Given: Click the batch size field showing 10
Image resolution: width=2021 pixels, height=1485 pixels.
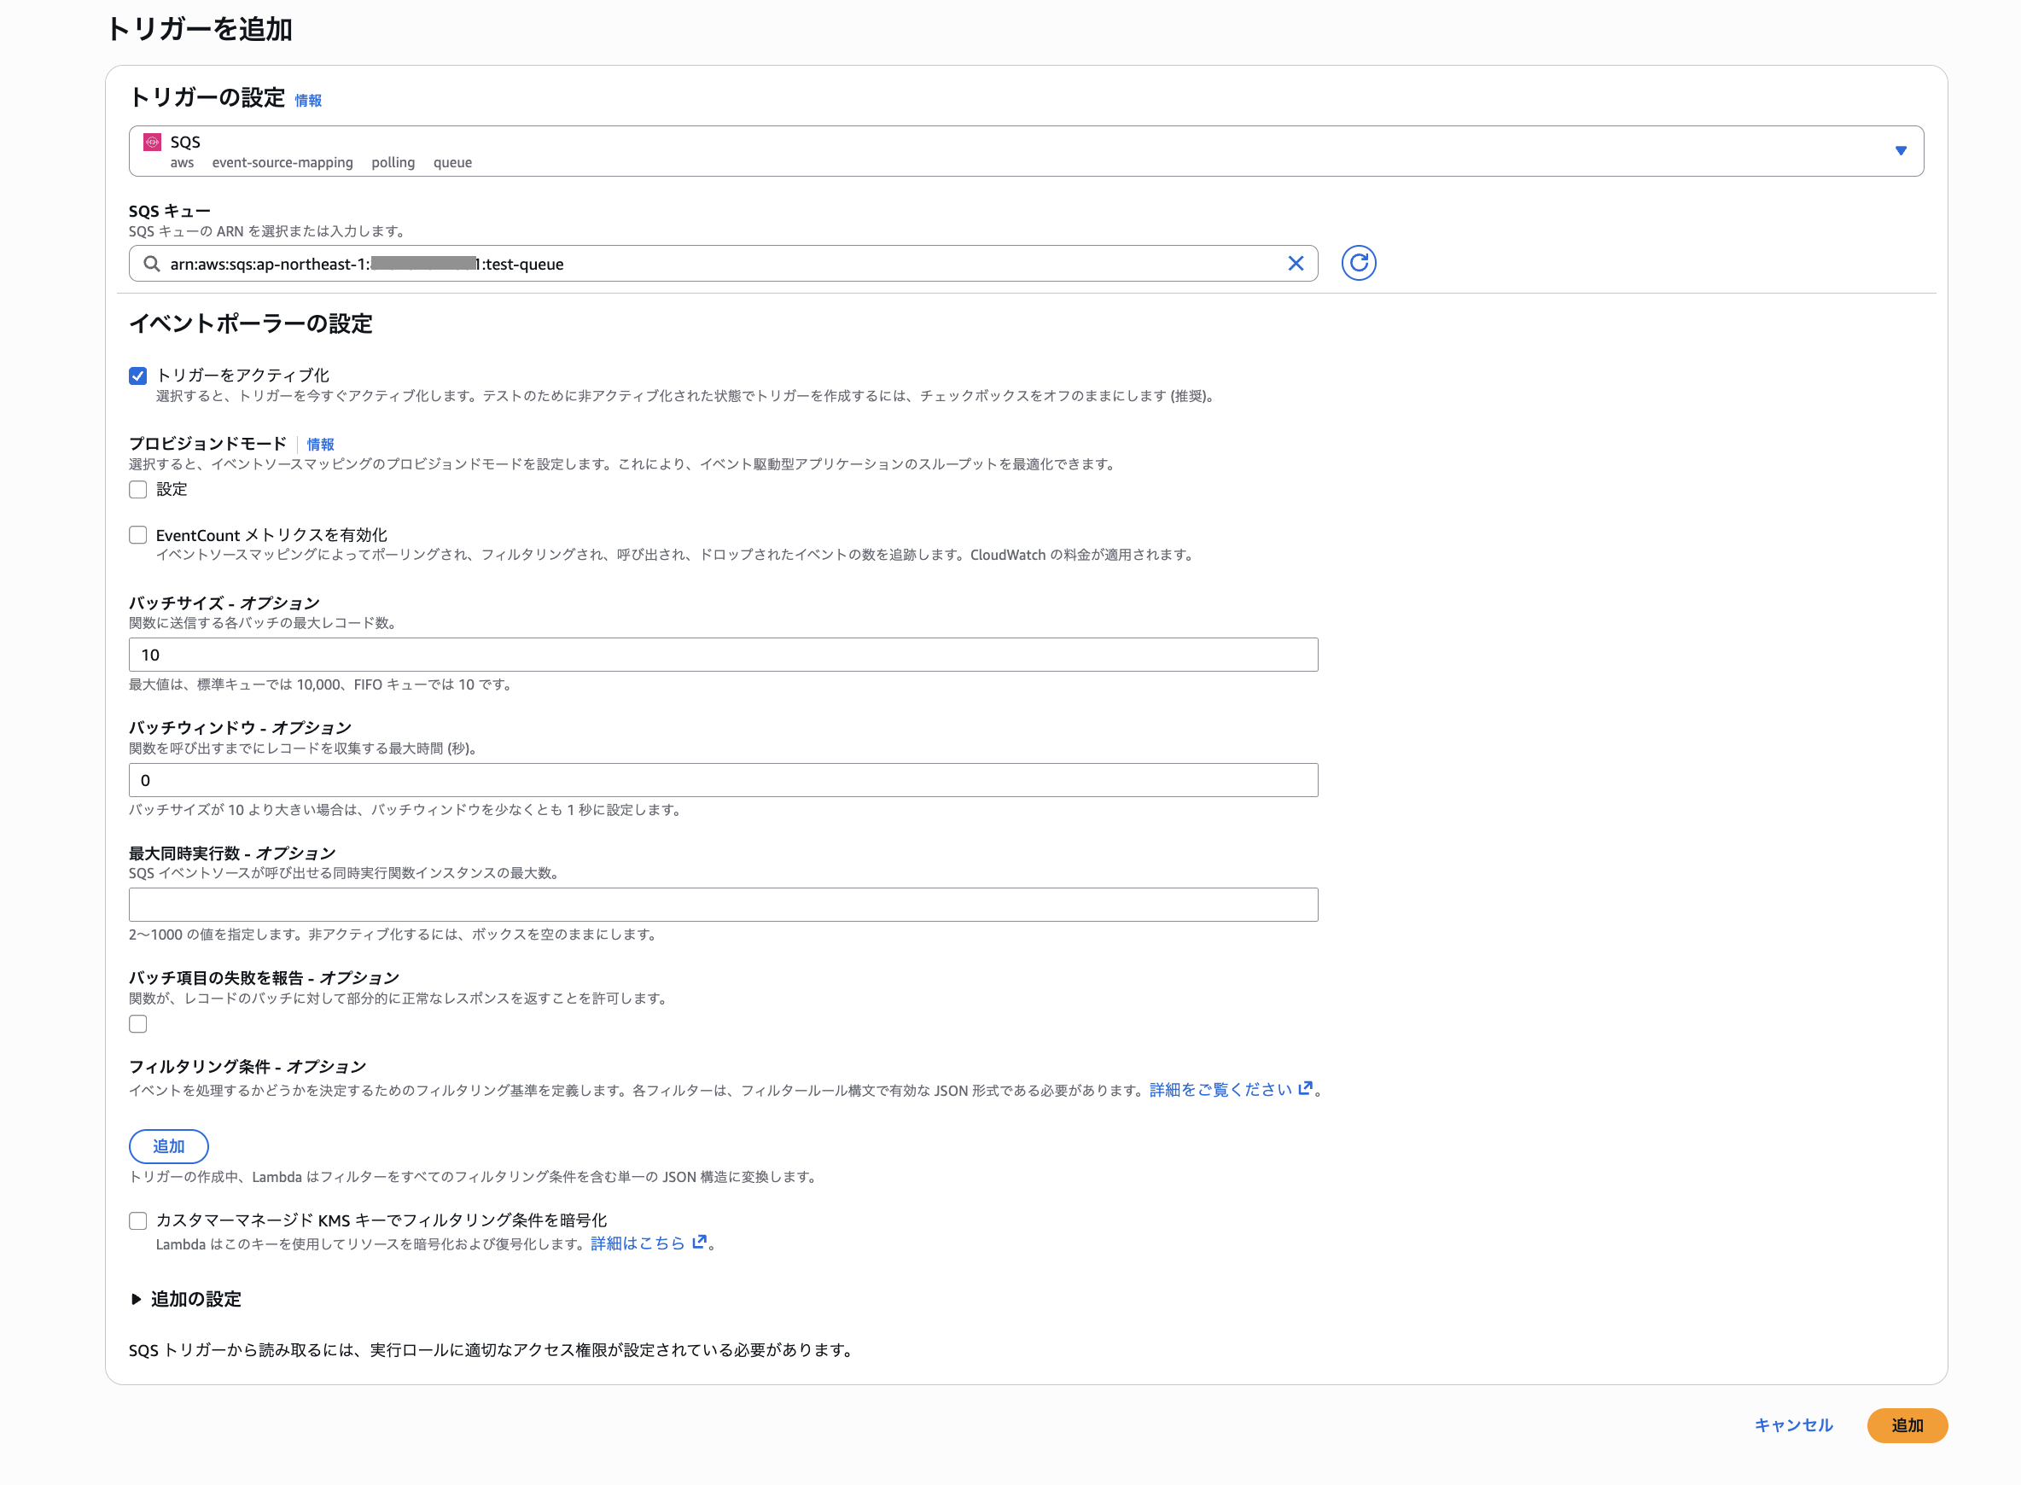Looking at the screenshot, I should [x=723, y=654].
